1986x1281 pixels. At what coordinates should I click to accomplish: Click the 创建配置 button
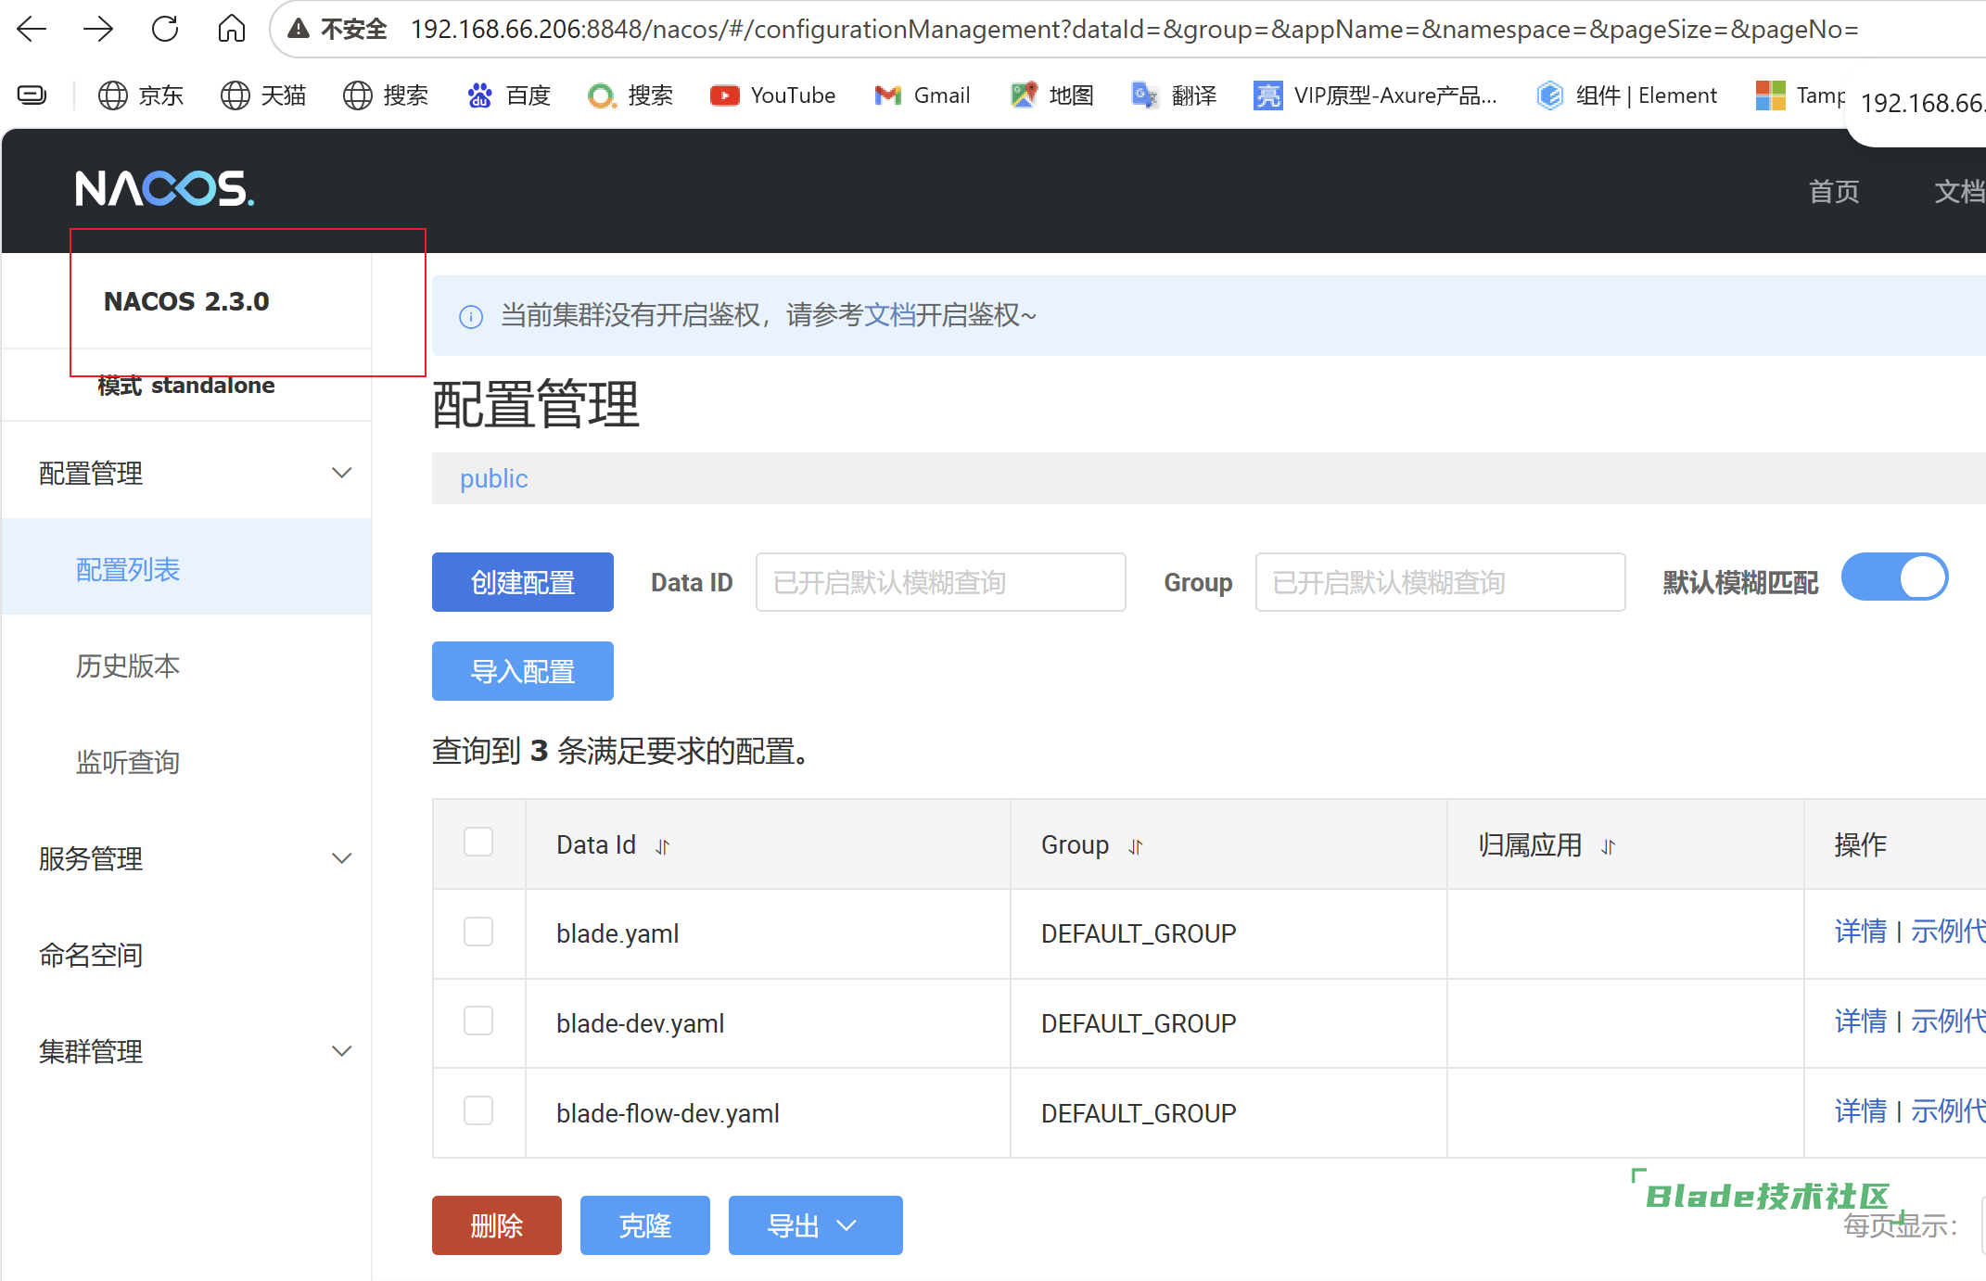(523, 582)
